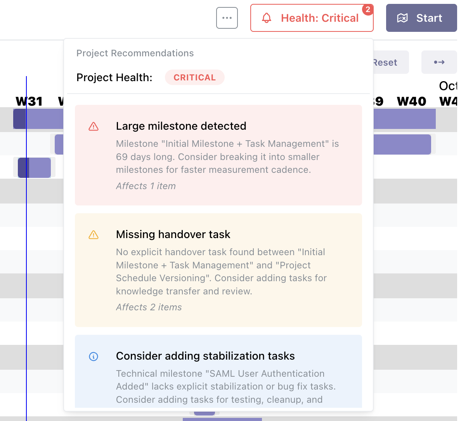The image size is (461, 421).
Task: Select the 'Missing handover task' recommendation
Action: 218,270
